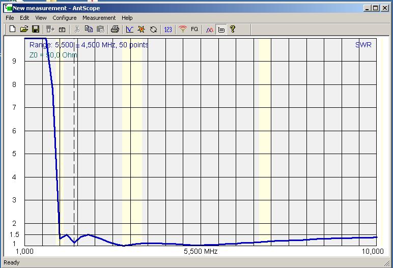Open the Measurement menu
393x268 pixels.
99,18
